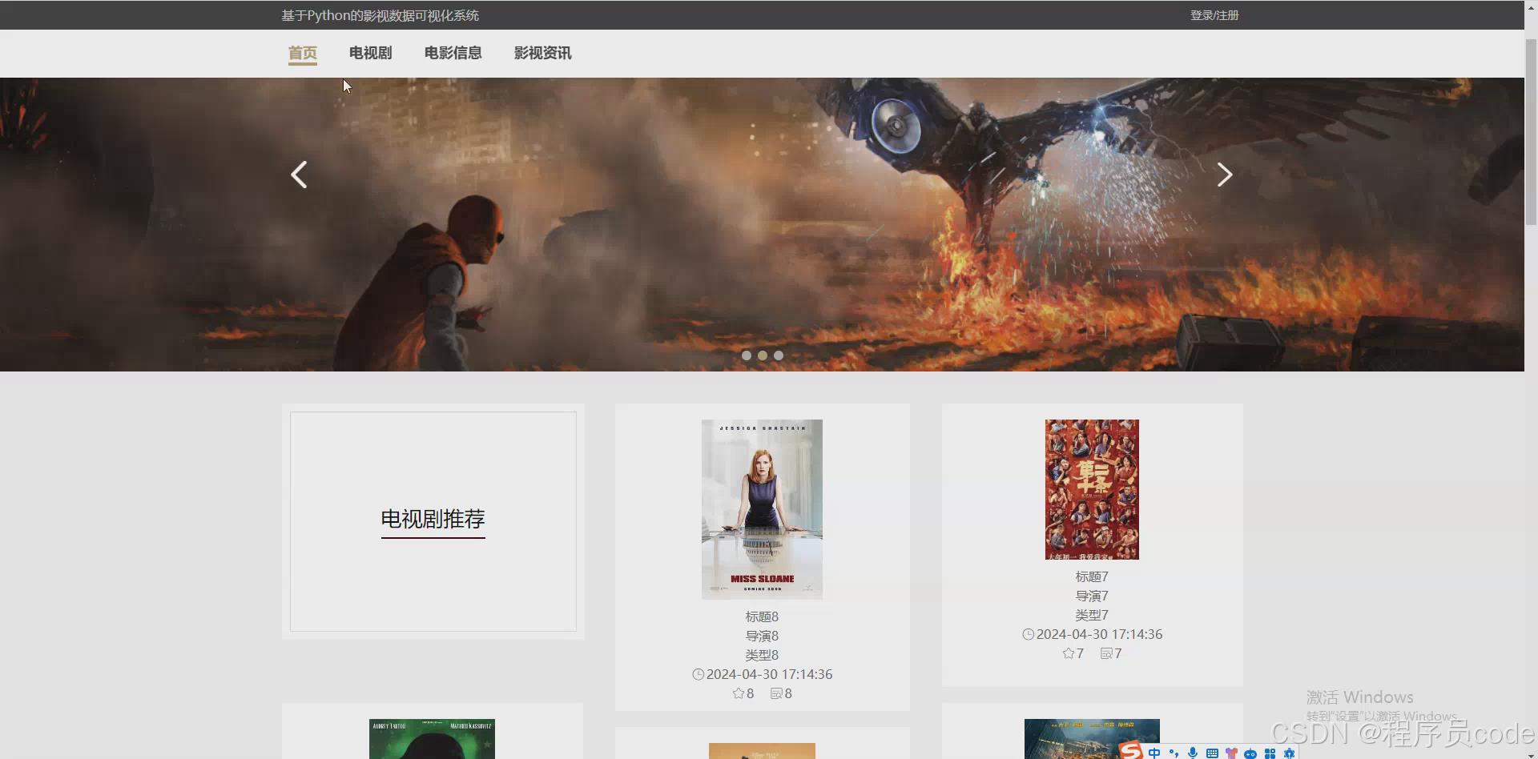This screenshot has width=1538, height=759.
Task: Select the second carousel indicator dot
Action: (x=763, y=355)
